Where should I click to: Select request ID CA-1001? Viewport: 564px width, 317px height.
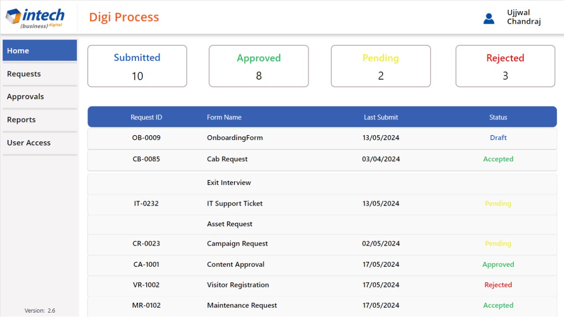pos(146,265)
